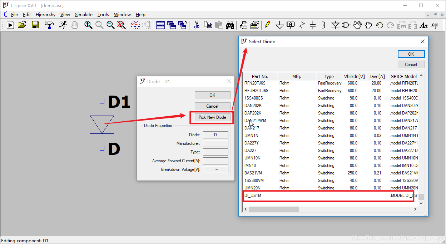The image size is (446, 244).
Task: Click the Undo arrow icon
Action: tap(380, 25)
